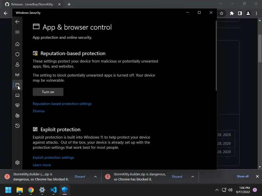Click the Windows Security window scrollbar
Screen dimensions: 262x196
216,55
